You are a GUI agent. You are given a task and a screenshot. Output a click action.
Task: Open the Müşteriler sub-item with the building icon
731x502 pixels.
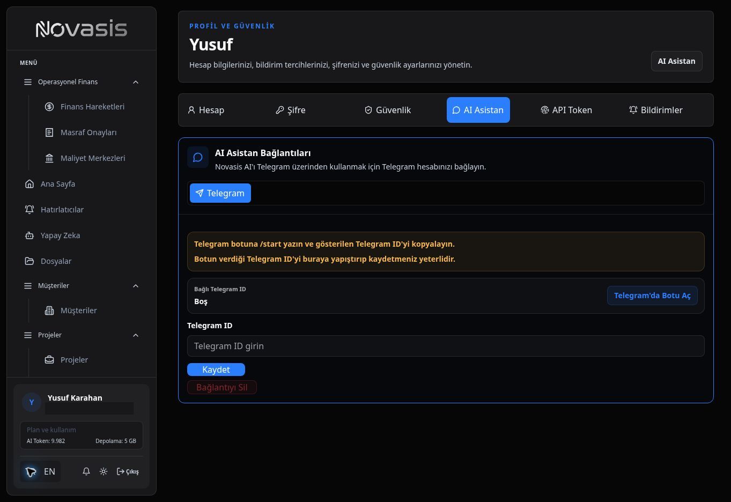click(49, 311)
